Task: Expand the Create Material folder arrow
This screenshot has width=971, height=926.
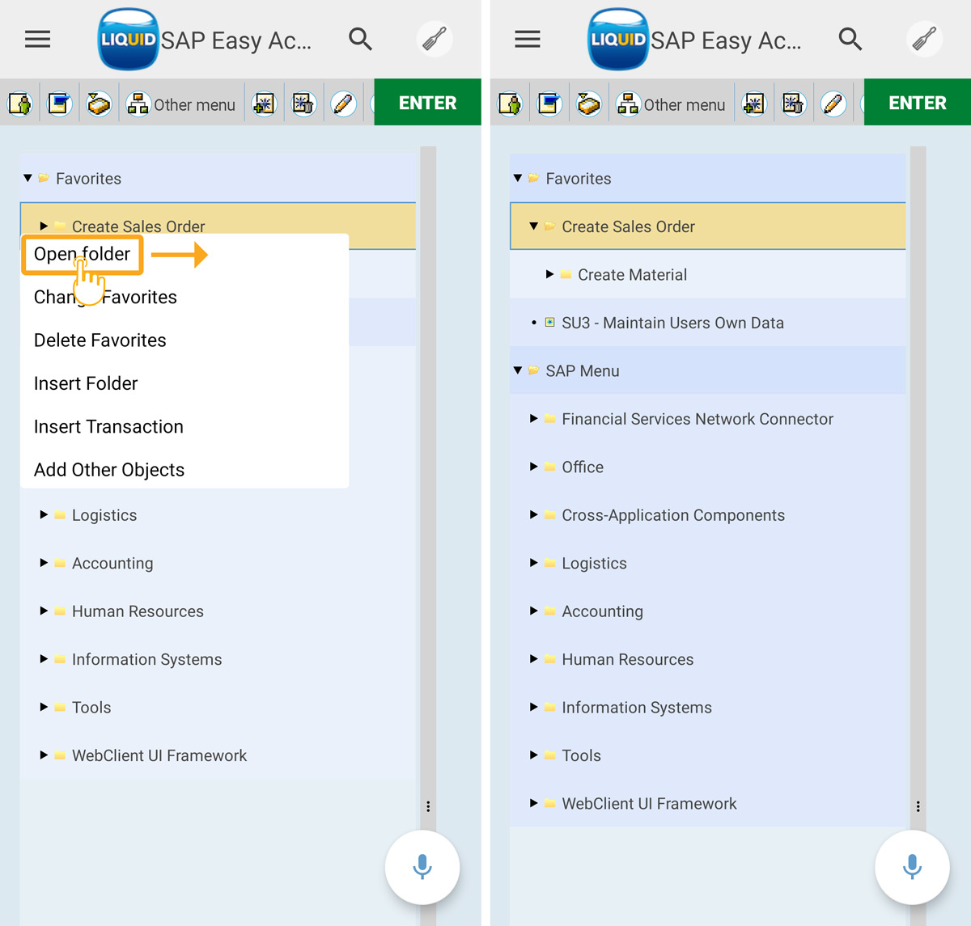Action: click(x=550, y=274)
